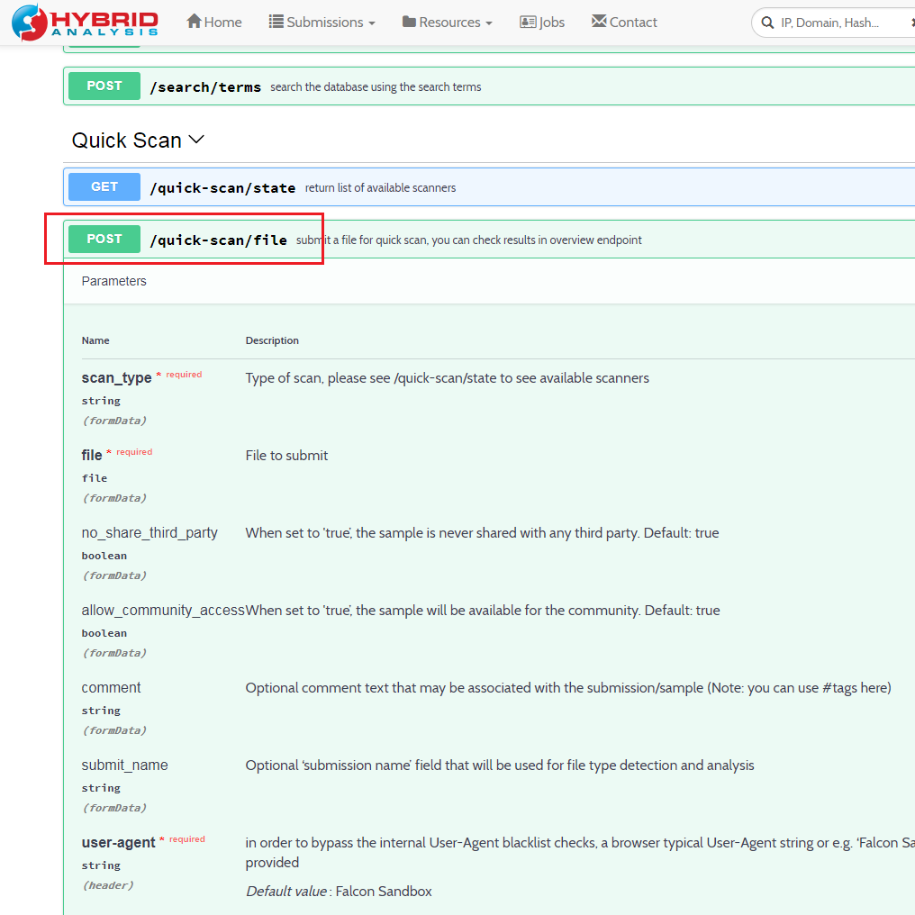Click the IP, Domain, Hash search field
This screenshot has width=915, height=915.
click(x=835, y=23)
